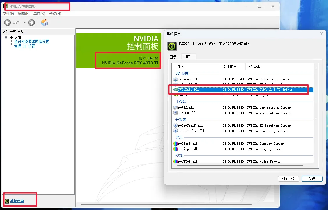Select the nvWSS.dll file icon
Screen dimensions: 328x210
coord(175,108)
